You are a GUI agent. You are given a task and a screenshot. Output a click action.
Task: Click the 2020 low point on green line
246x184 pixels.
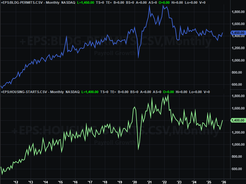[x=138, y=150]
